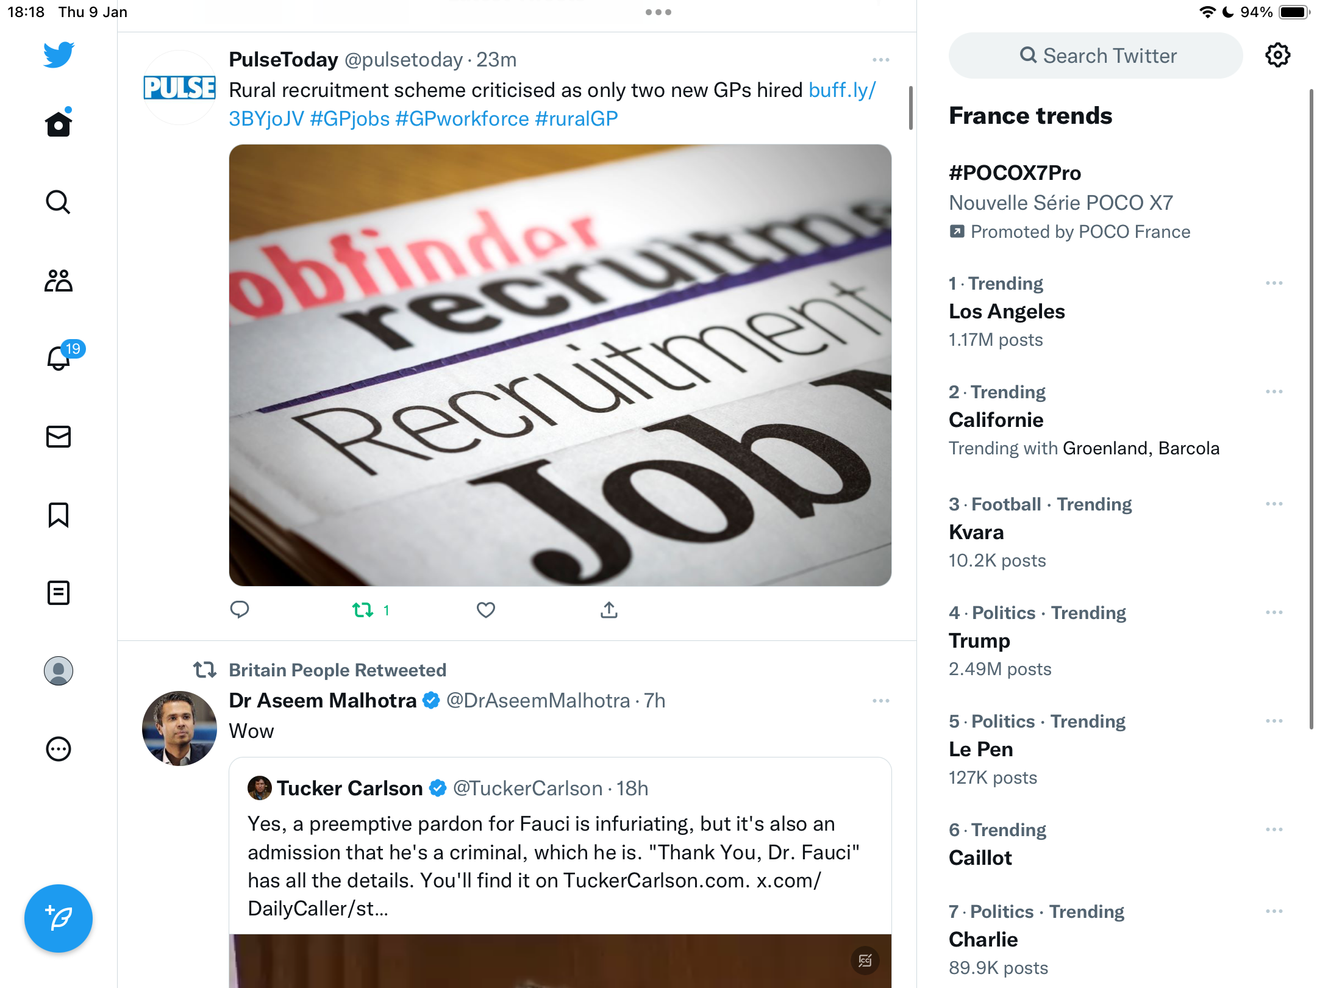Open the Explore search icon in sidebar
This screenshot has width=1317, height=988.
click(59, 202)
